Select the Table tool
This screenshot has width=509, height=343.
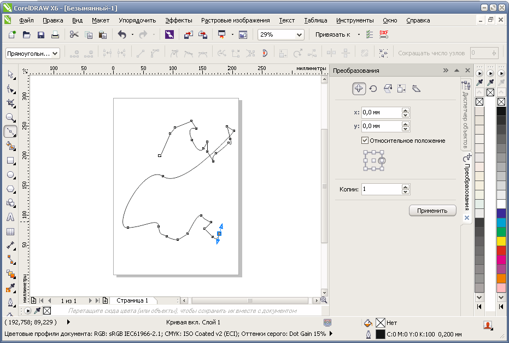tap(10, 231)
